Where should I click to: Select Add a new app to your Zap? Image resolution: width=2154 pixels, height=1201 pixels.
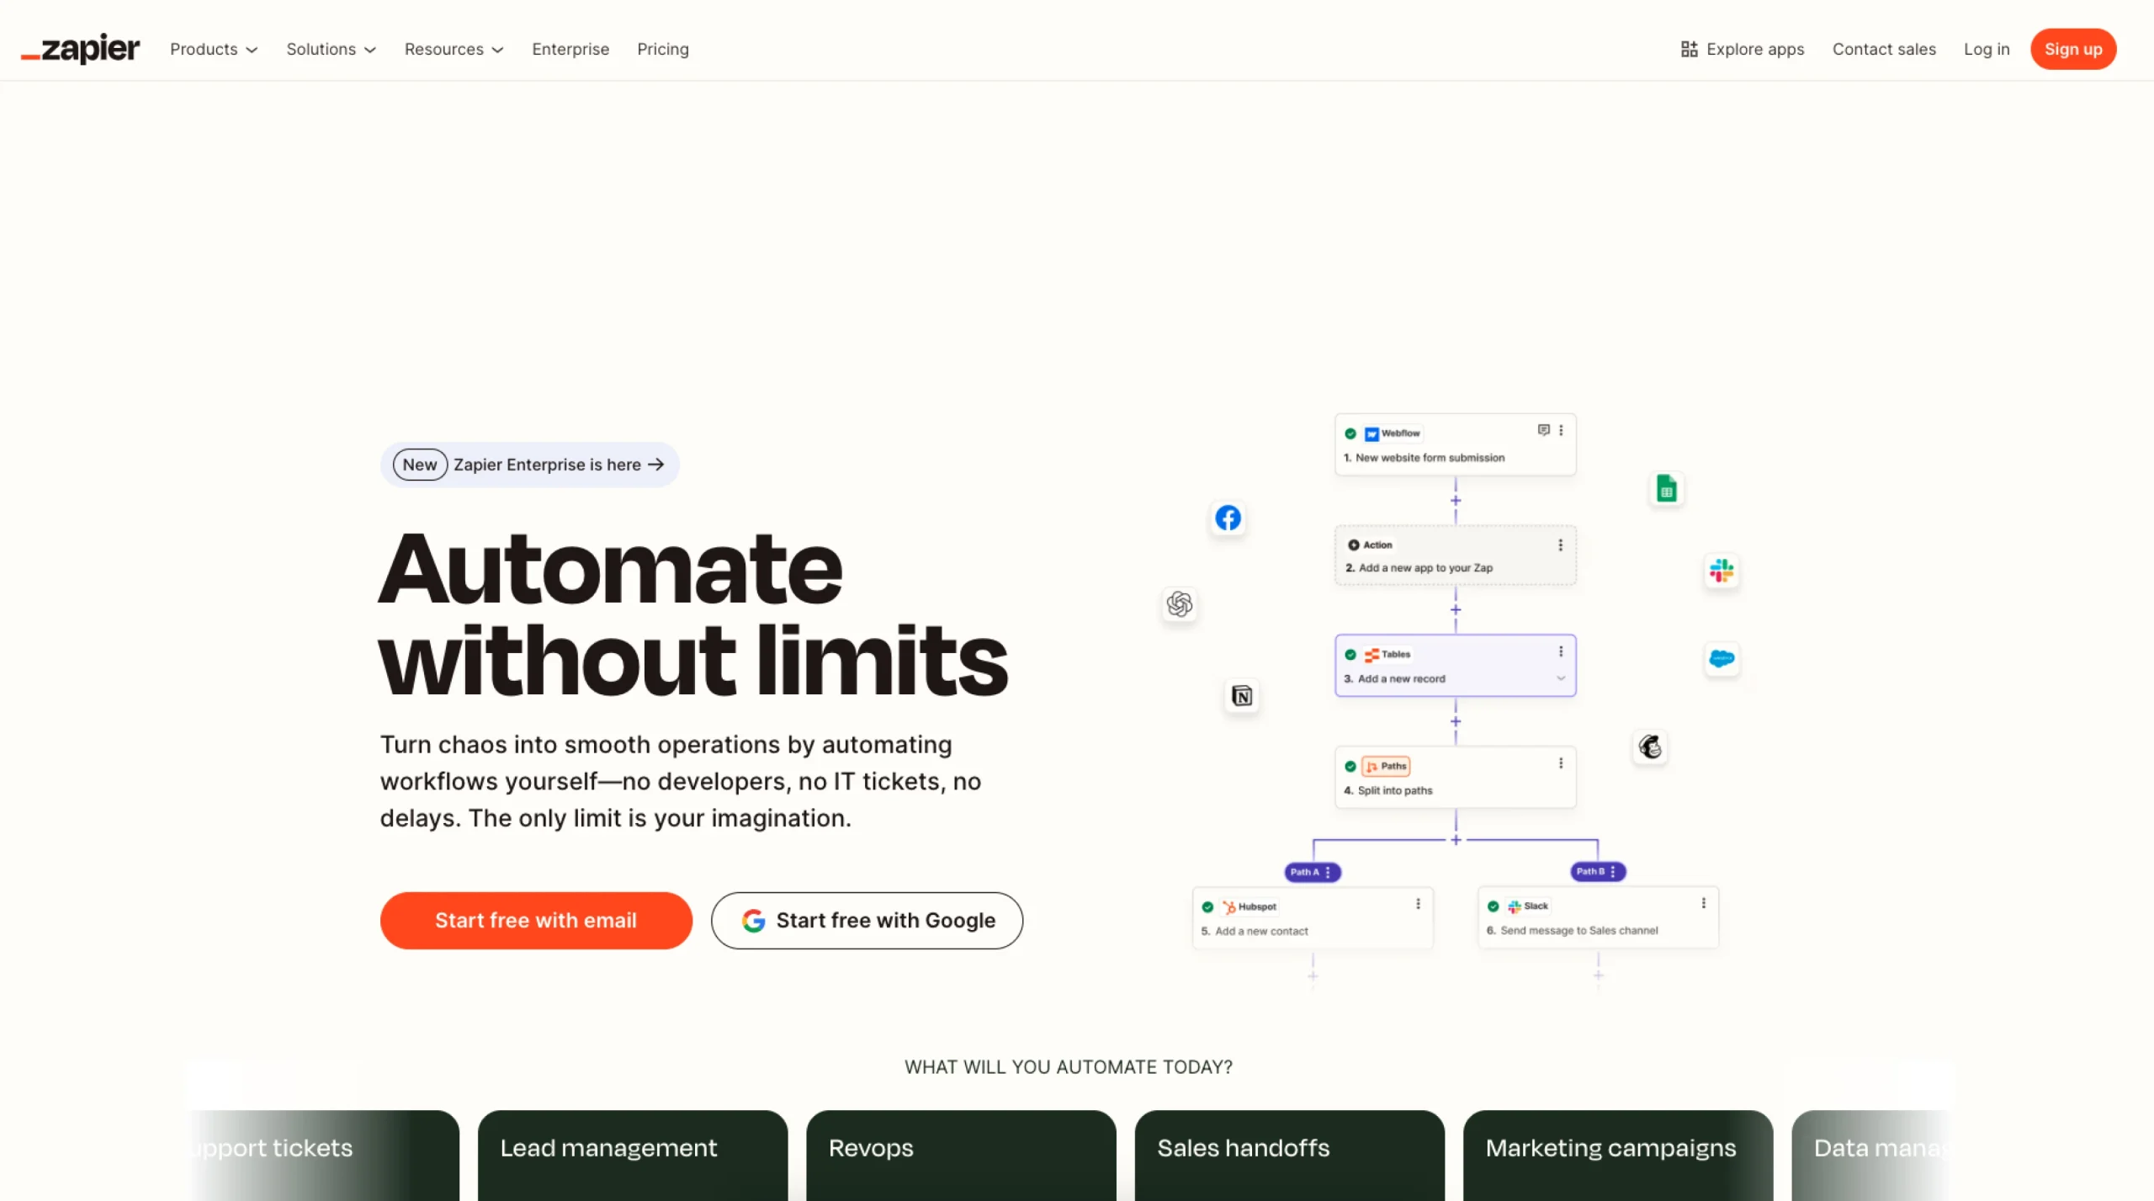(x=1456, y=555)
